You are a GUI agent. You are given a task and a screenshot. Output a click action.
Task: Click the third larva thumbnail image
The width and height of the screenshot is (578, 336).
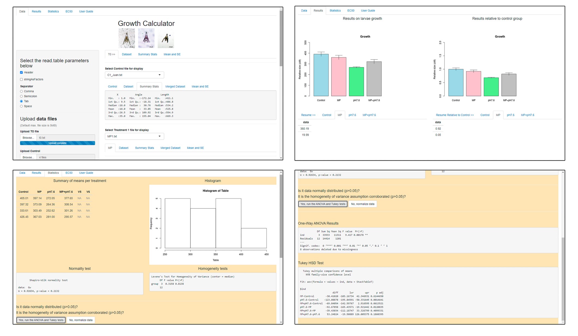(166, 38)
